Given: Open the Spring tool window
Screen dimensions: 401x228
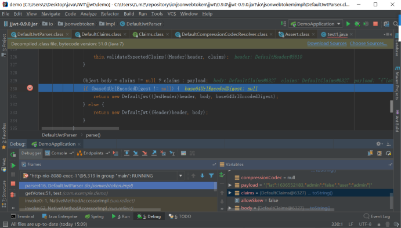Looking at the screenshot, I should point(95,216).
